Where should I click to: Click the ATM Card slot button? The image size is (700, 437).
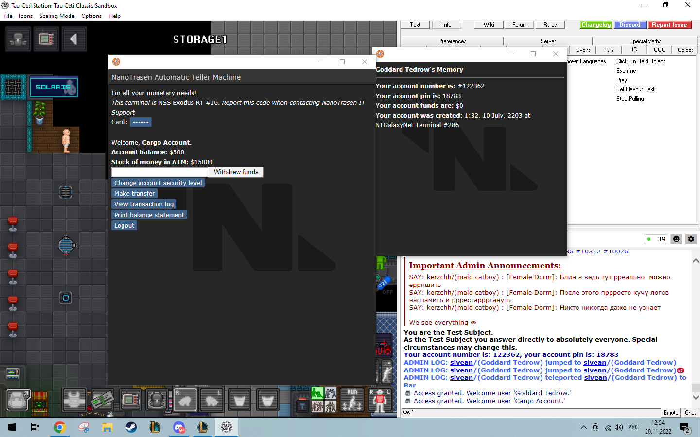[140, 122]
